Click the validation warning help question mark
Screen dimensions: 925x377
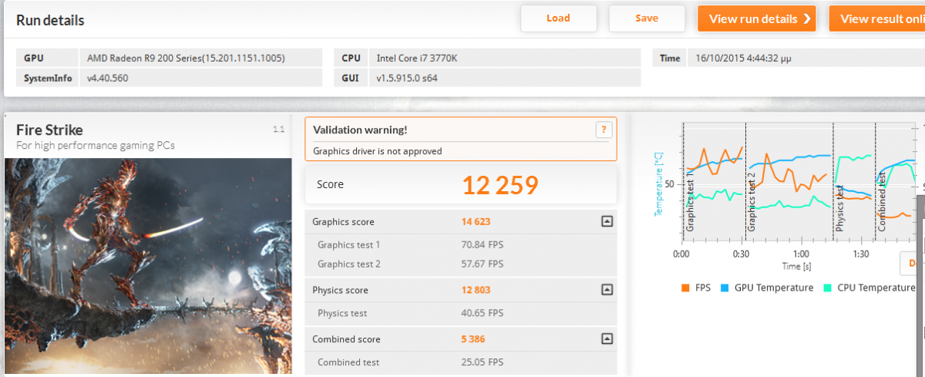(604, 130)
